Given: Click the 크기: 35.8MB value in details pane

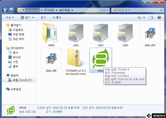Looking at the screenshot, I should 57,111.
